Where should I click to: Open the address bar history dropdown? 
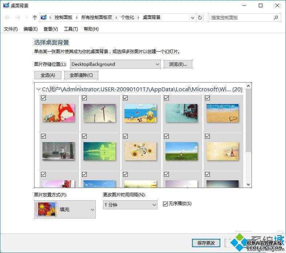192,18
